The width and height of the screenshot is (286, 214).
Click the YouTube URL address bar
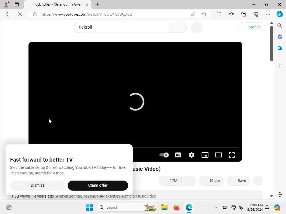(x=87, y=14)
